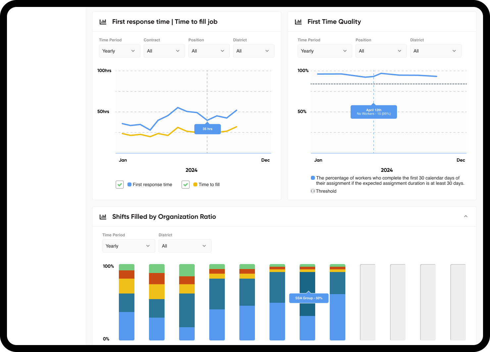490x352 pixels.
Task: Click the chart icon beside First Time Quality
Action: point(298,22)
